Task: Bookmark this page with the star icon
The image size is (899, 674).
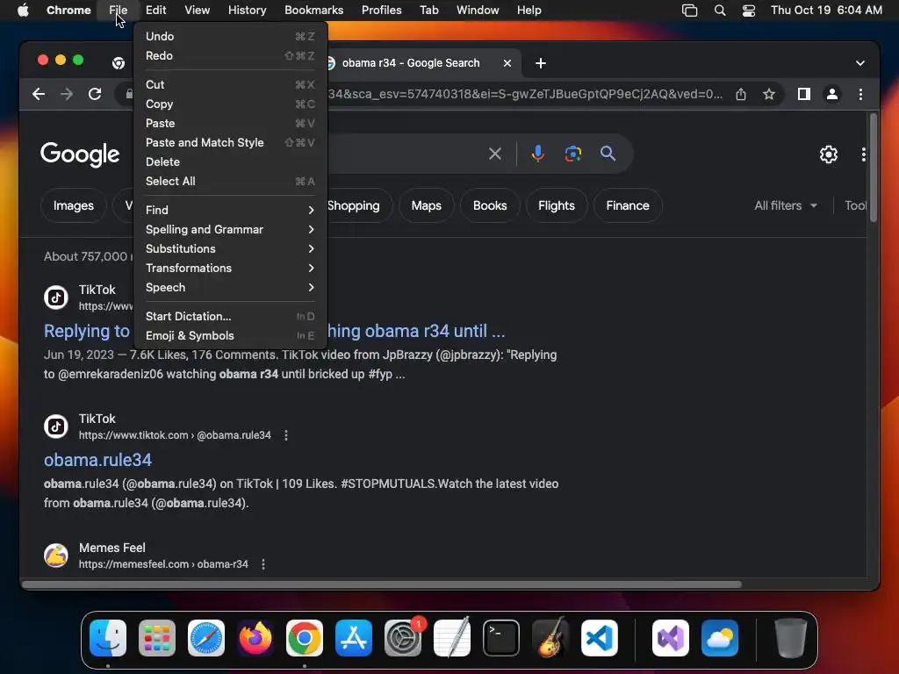Action: click(769, 94)
